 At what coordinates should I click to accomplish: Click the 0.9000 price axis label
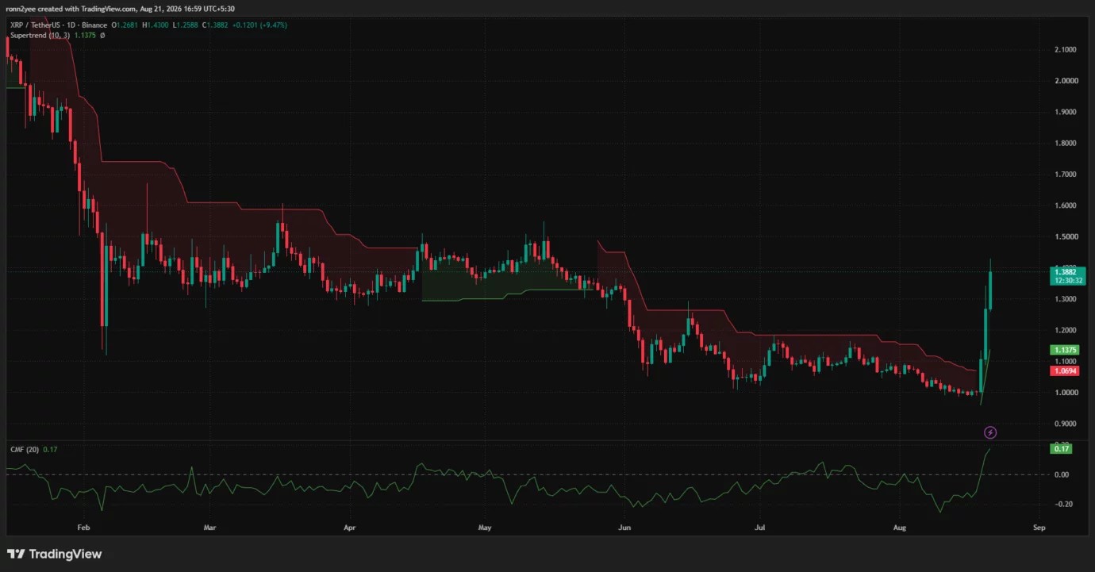[1066, 424]
